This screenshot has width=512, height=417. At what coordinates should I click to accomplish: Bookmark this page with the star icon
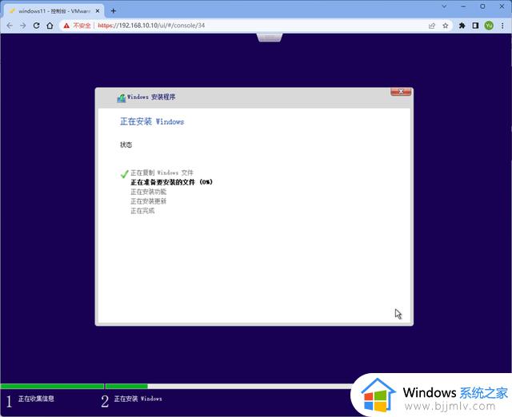(446, 26)
